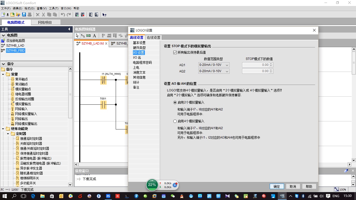Click the Start simulation toolbar icon
The image size is (356, 200).
77,15
